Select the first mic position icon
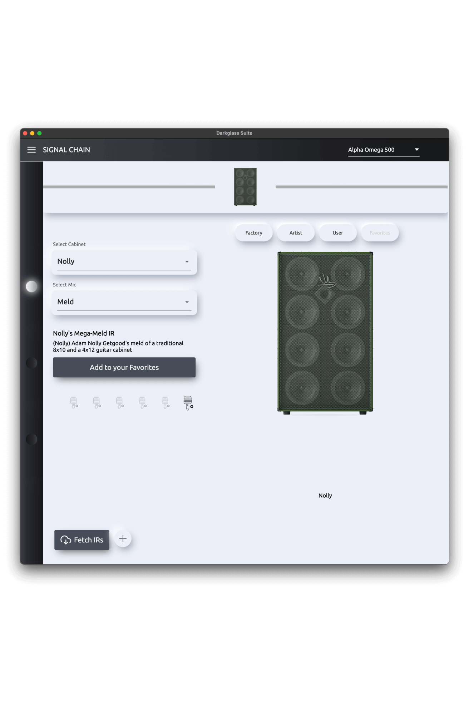 point(74,403)
